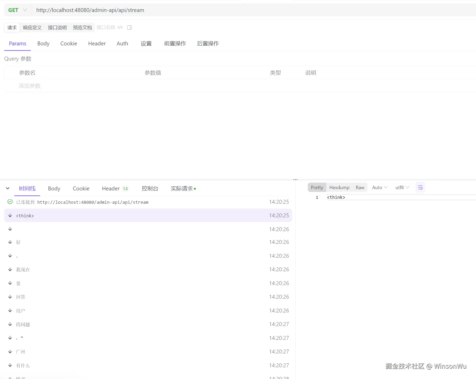
Task: Click the down arrow icon beside 回答
Action: (x=10, y=297)
